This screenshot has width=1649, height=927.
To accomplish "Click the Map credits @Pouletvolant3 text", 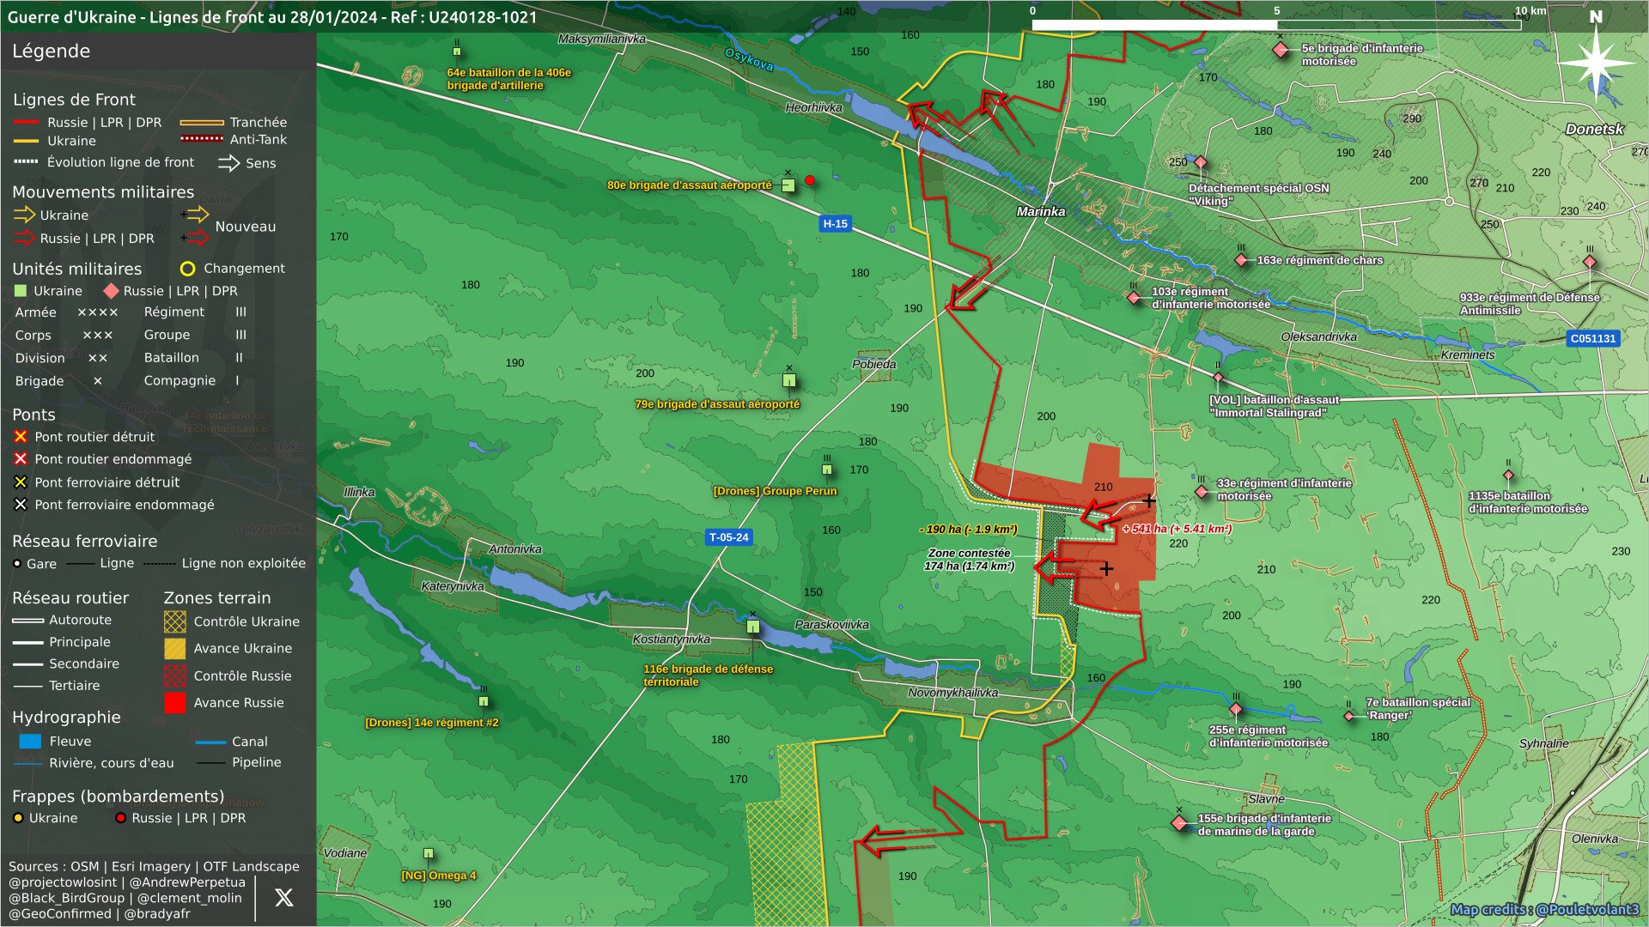I will pos(1544,910).
